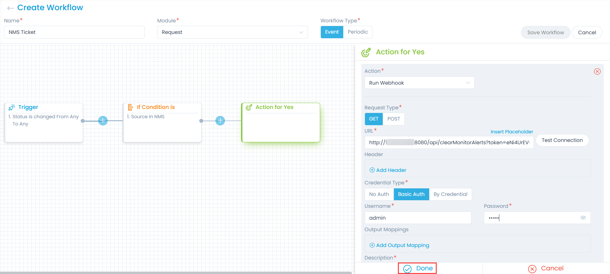
Task: Click the top Cancel button
Action: click(587, 32)
